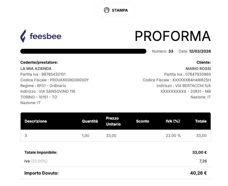This screenshot has width=228, height=186.
Task: Click the IVA (%) column header
Action: tap(173, 121)
